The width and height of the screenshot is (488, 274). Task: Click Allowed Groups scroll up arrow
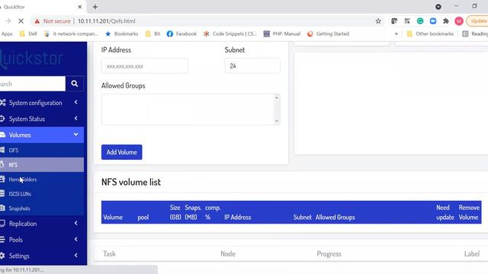point(277,98)
